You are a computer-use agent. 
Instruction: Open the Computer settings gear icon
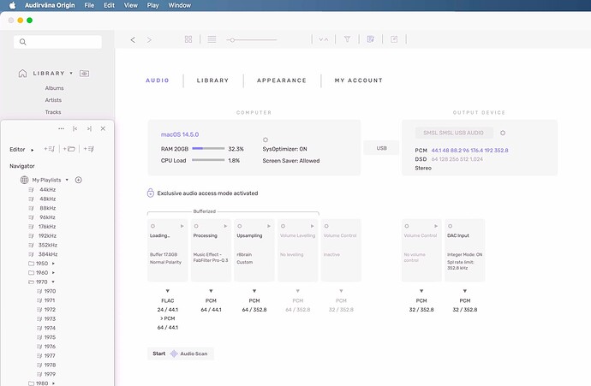coord(266,140)
